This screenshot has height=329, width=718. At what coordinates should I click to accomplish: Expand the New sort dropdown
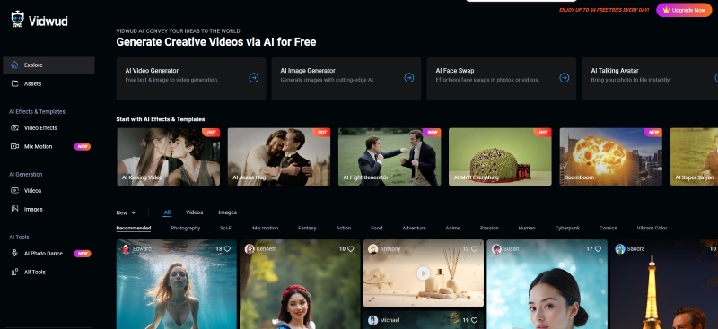(126, 212)
